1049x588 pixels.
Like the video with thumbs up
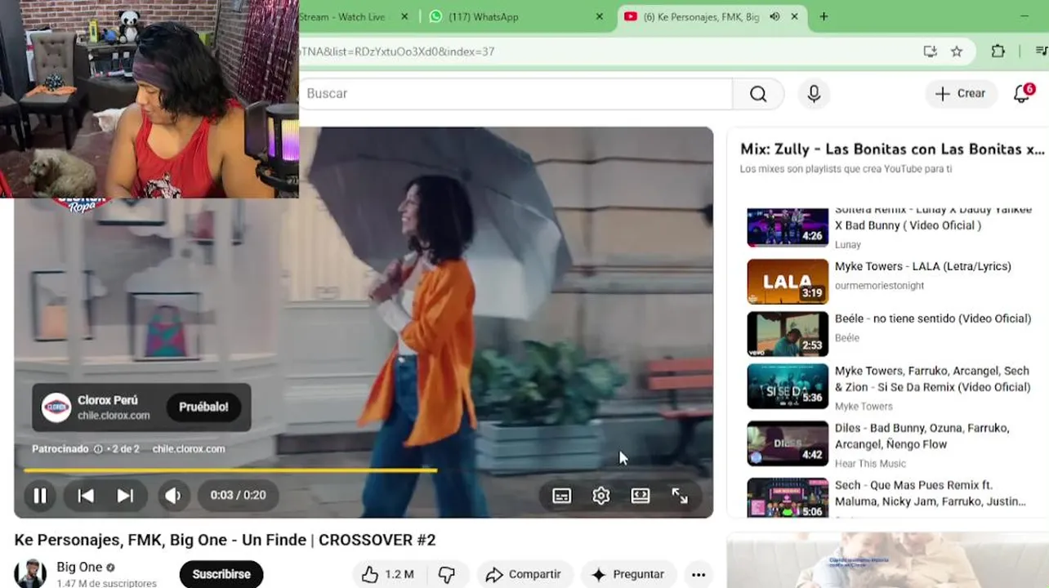[x=388, y=574]
